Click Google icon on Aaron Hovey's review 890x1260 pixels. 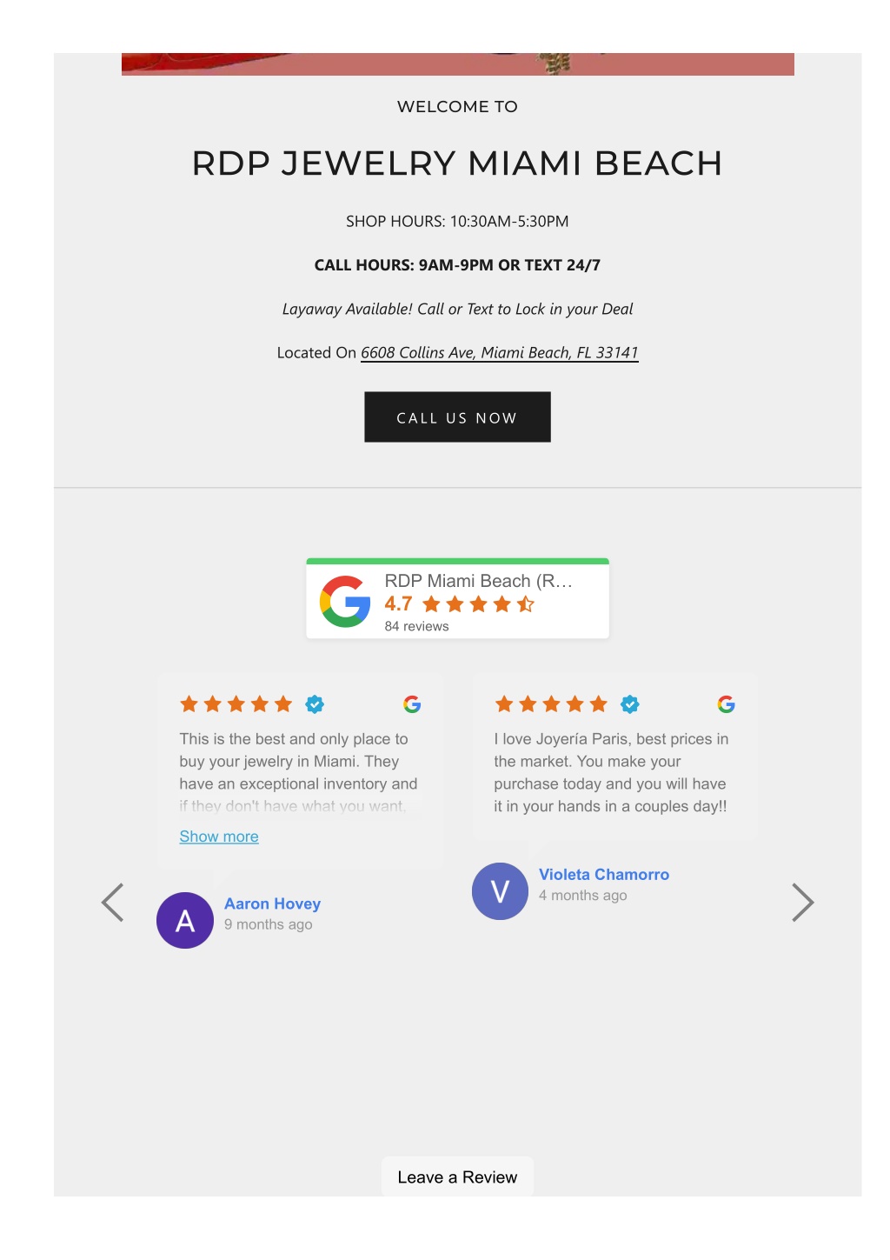(412, 704)
